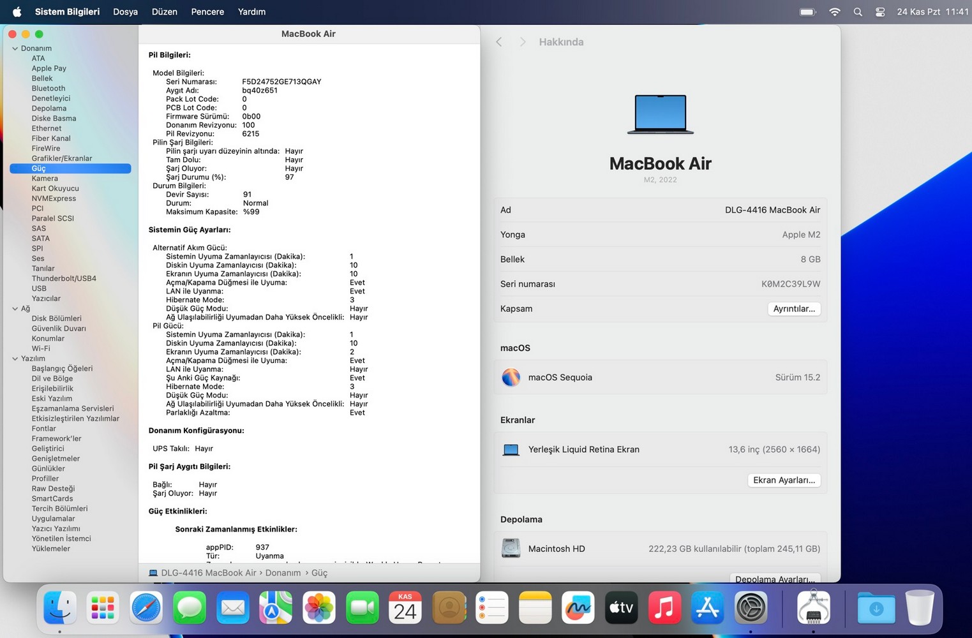The width and height of the screenshot is (972, 638).
Task: Select Thunderbolt/USB4 in the sidebar
Action: (x=64, y=279)
